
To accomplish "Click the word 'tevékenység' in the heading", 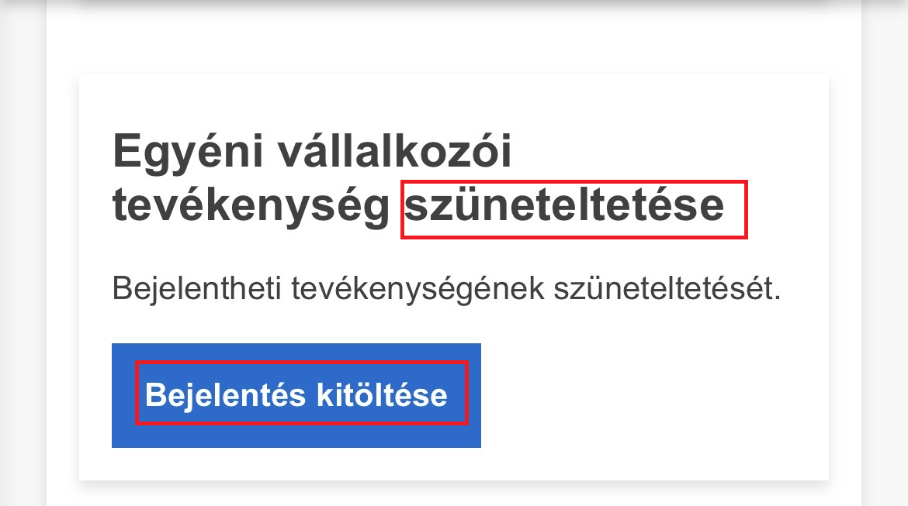I will point(251,208).
